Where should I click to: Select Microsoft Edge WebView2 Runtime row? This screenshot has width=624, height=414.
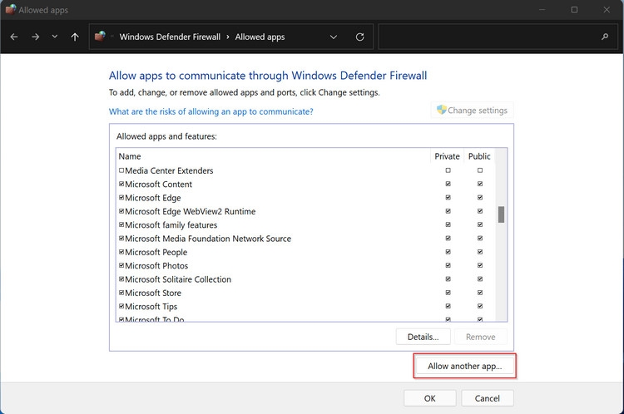click(305, 211)
